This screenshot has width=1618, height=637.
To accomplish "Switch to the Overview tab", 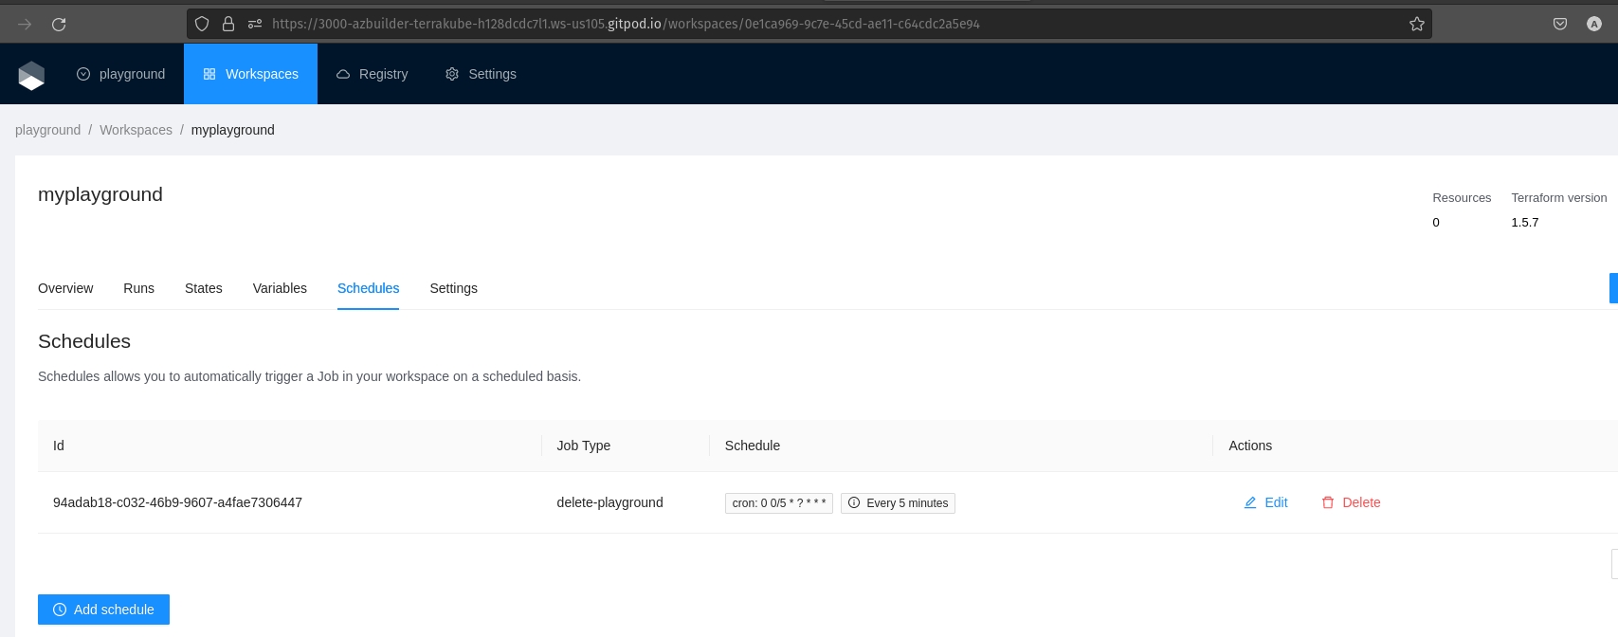I will click(x=65, y=288).
